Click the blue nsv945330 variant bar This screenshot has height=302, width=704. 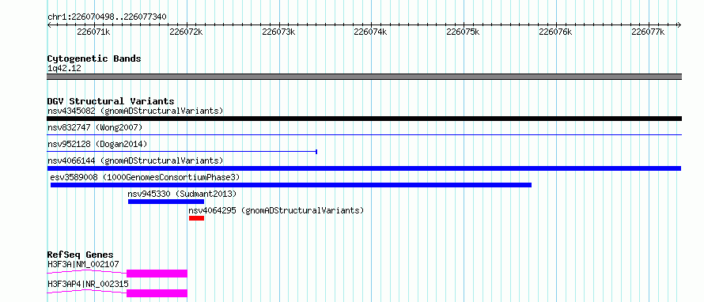coord(166,202)
